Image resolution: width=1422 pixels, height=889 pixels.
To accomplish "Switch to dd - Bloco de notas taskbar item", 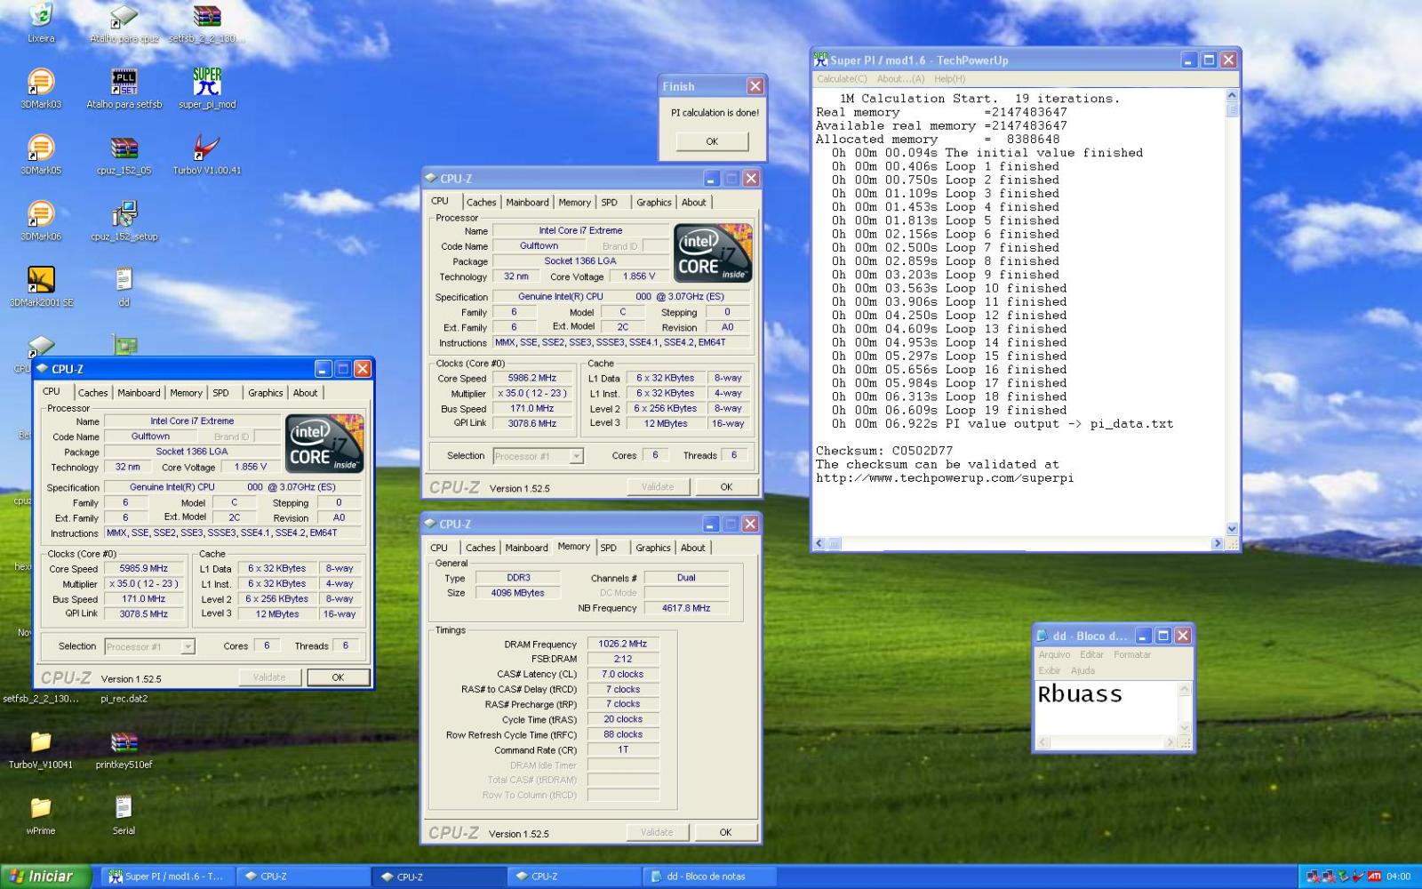I will pyautogui.click(x=707, y=877).
